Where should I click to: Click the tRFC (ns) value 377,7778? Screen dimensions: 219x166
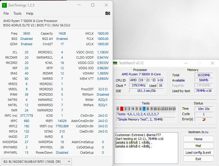pyautogui.click(x=26, y=116)
